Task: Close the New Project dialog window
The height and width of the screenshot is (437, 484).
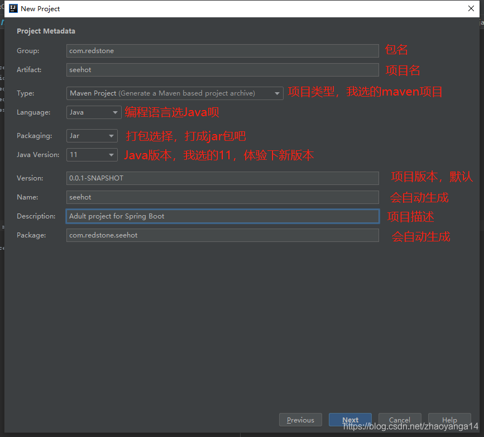Action: pos(471,8)
